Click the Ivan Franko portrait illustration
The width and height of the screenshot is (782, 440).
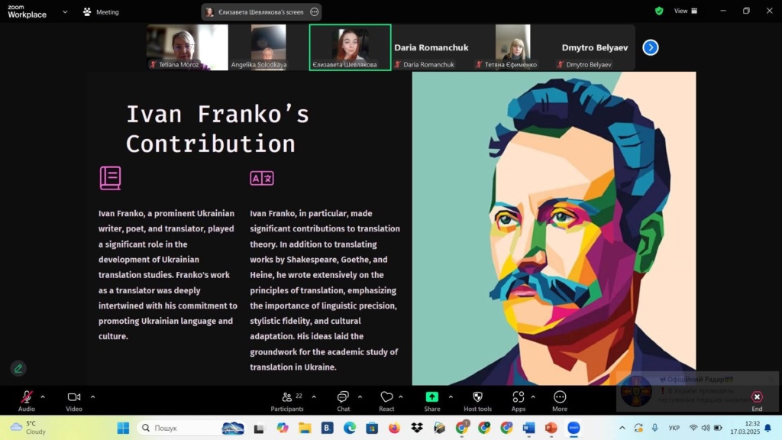pyautogui.click(x=554, y=228)
